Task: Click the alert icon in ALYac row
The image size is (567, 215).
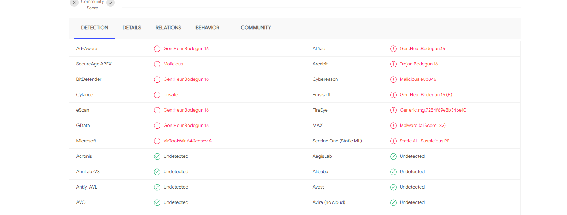Action: coord(393,49)
